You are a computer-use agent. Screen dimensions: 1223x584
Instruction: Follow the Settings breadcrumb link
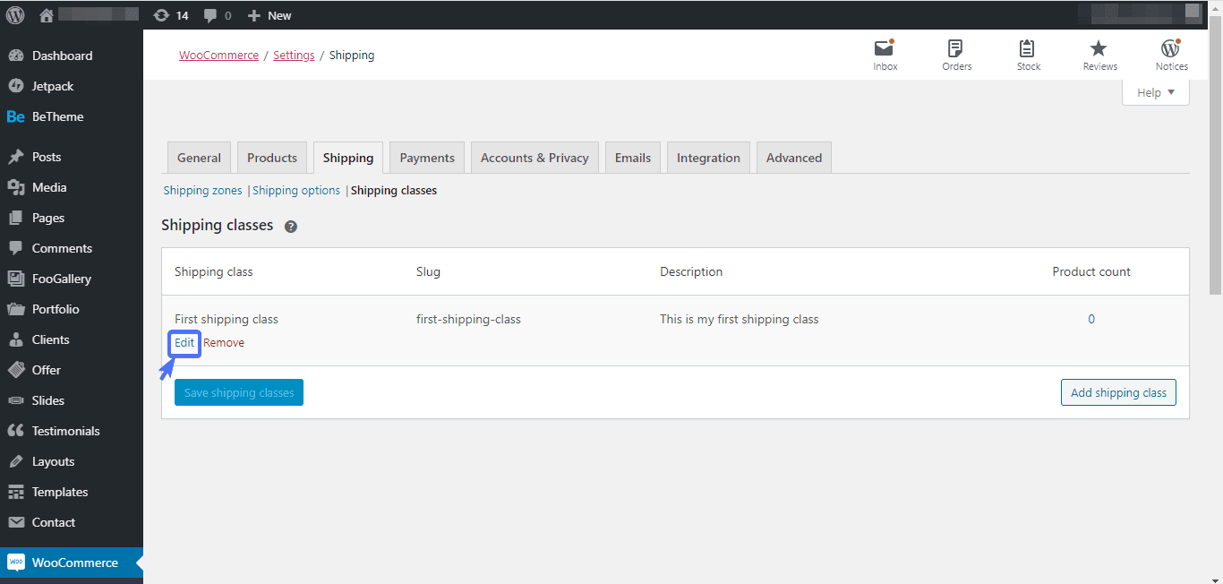(294, 55)
